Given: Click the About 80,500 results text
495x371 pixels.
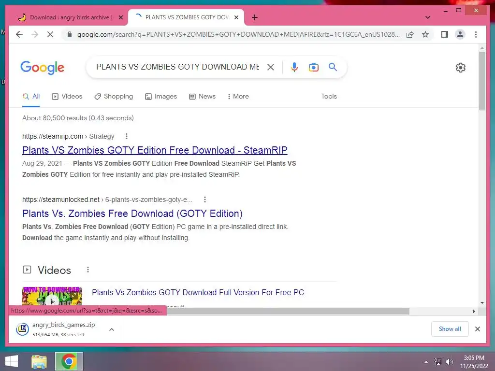Looking at the screenshot, I should 78,118.
